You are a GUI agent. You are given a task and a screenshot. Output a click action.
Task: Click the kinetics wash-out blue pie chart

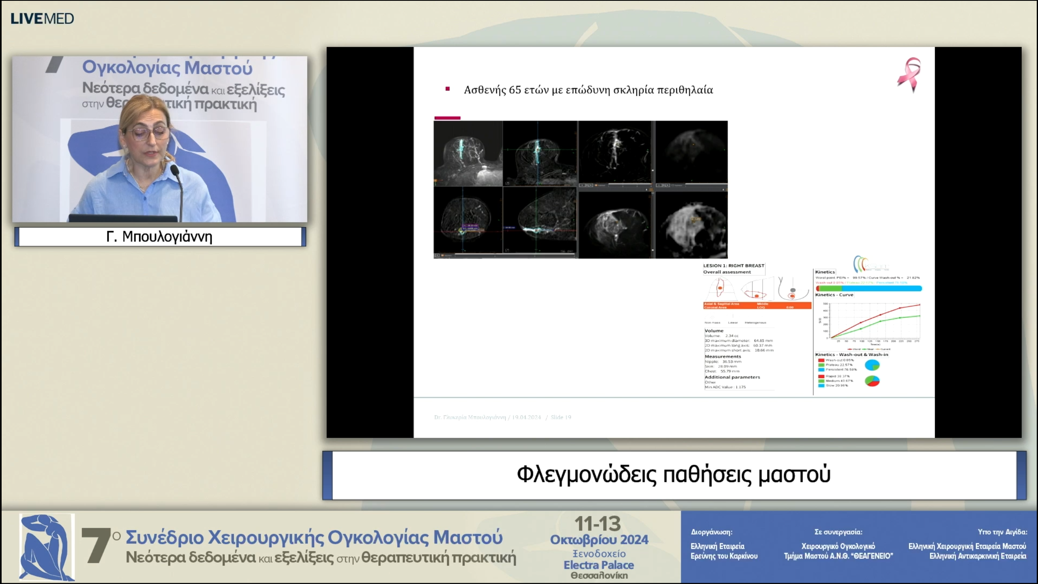click(872, 365)
